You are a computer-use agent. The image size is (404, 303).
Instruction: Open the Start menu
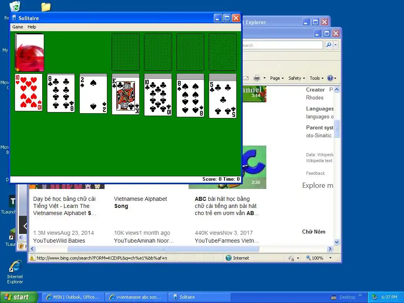tap(18, 297)
